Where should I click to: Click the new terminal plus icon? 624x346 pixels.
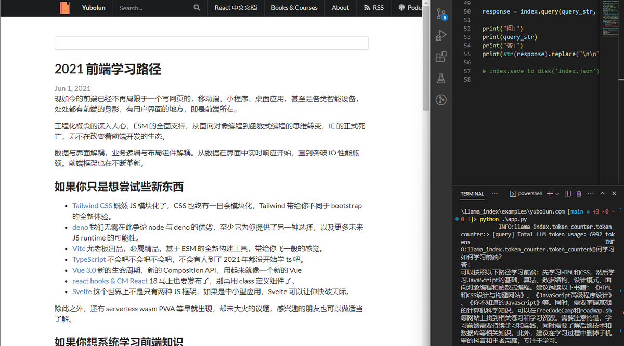(x=550, y=194)
